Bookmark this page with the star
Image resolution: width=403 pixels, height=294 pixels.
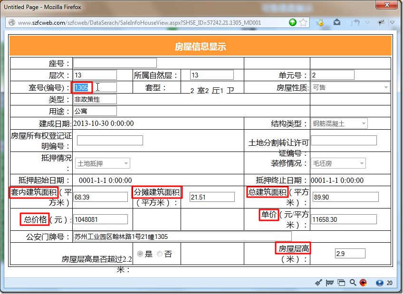pyautogui.click(x=303, y=22)
